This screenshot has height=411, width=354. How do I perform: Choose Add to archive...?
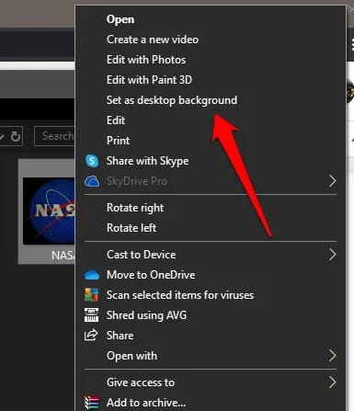tap(146, 403)
